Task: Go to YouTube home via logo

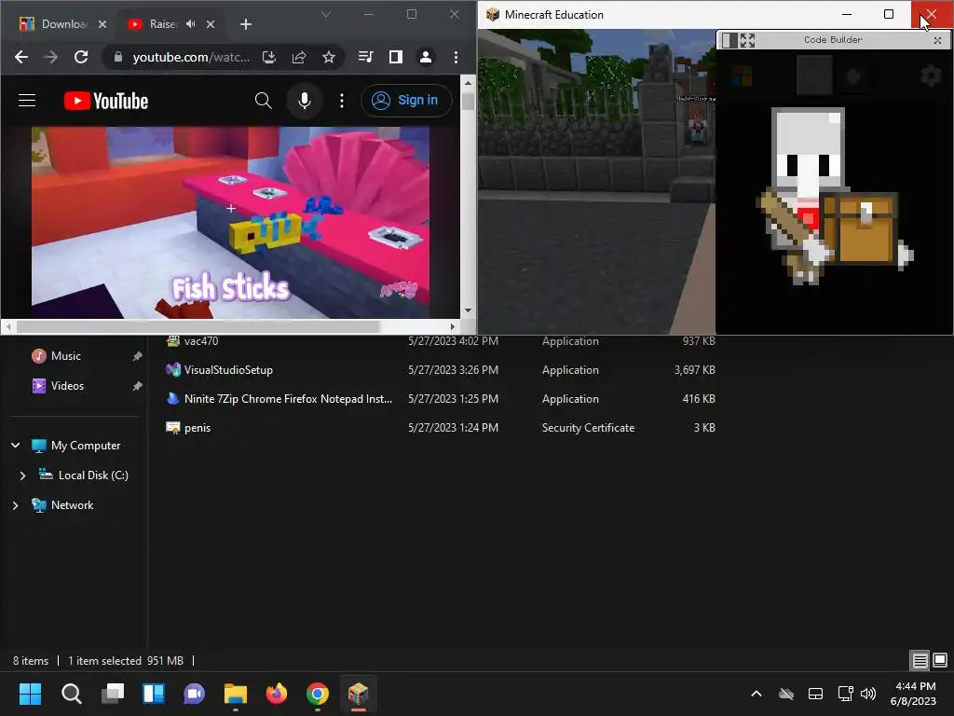Action: click(x=106, y=101)
